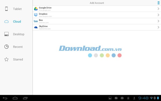The image size is (161, 101).
Task: Switch to the Recent section label
Action: coord(18,47)
